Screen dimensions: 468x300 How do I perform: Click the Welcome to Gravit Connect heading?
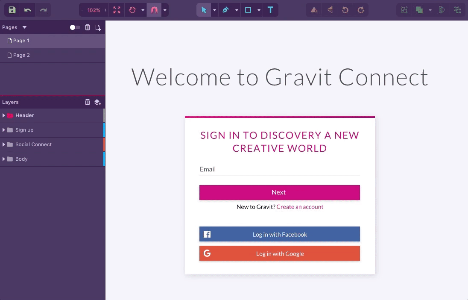point(280,77)
